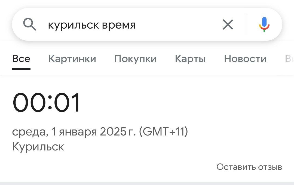
Task: Select the query text 'курильск время'
Action: tap(92, 24)
